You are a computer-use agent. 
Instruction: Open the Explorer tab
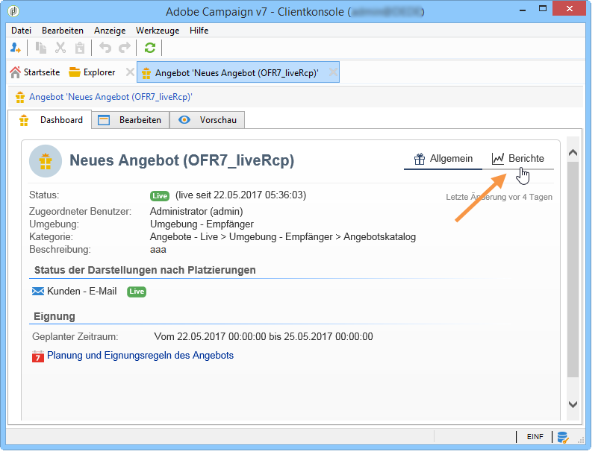pos(93,72)
